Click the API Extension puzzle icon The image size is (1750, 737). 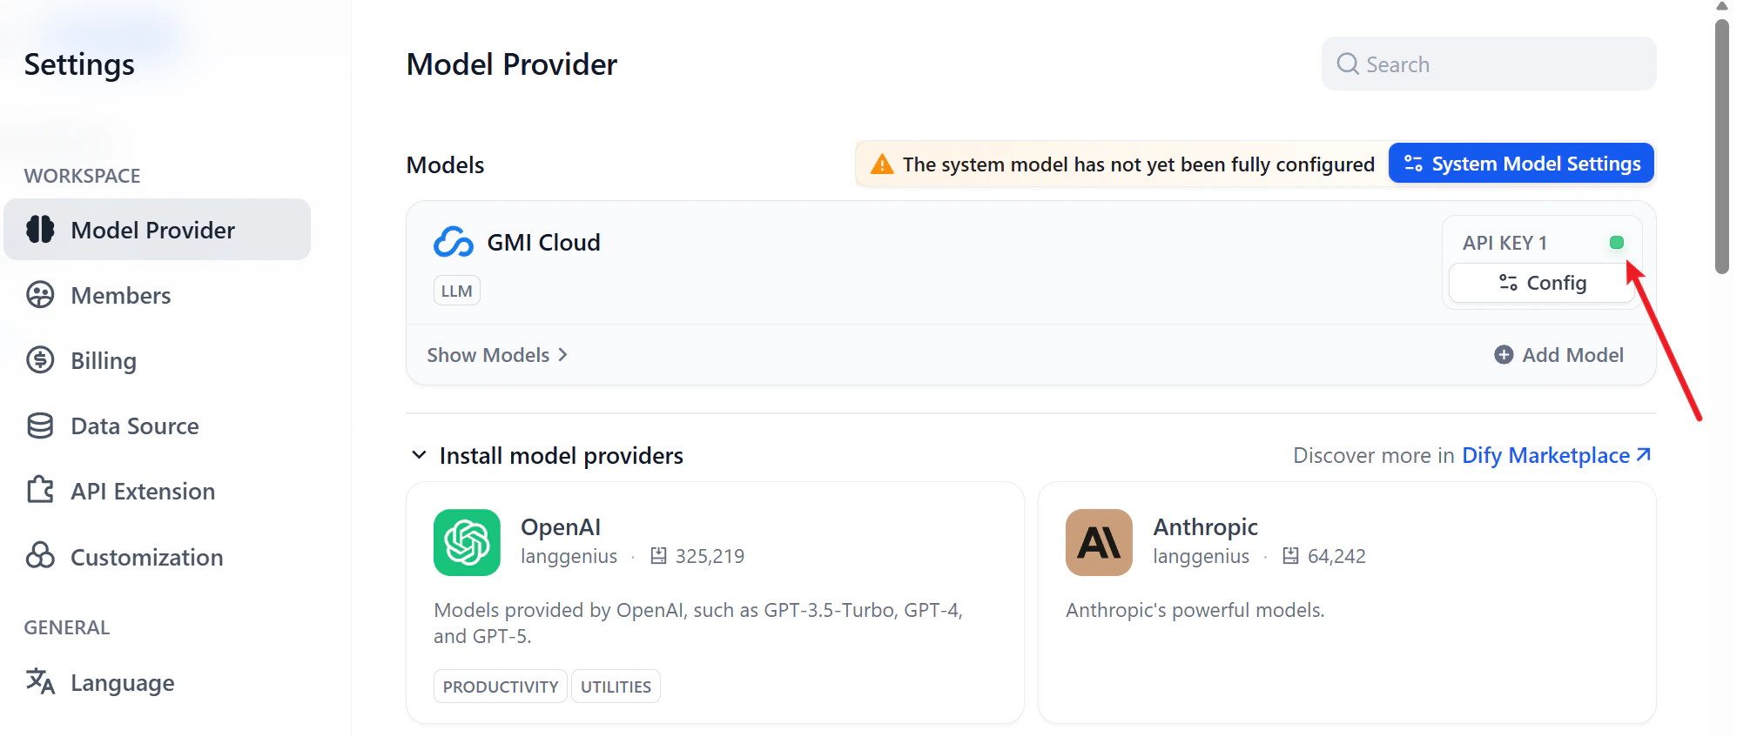point(40,490)
